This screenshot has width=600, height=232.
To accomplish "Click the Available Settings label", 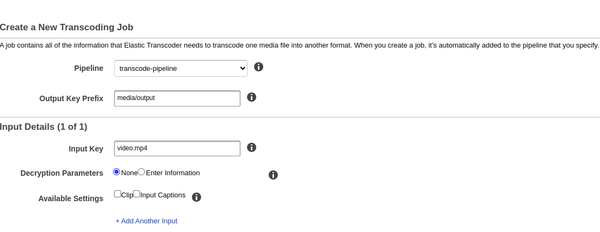I will coord(71,198).
